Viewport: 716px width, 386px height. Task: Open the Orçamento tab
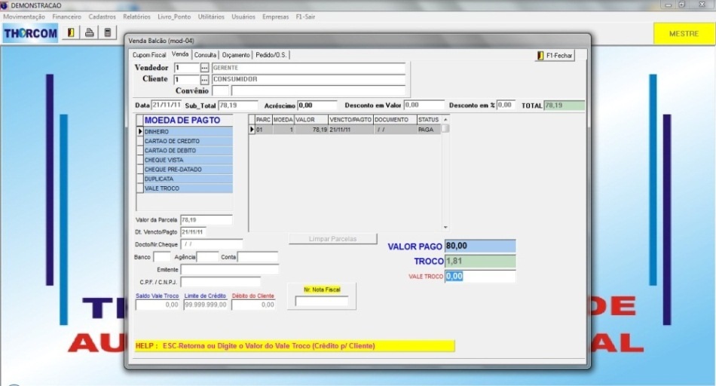(x=236, y=55)
